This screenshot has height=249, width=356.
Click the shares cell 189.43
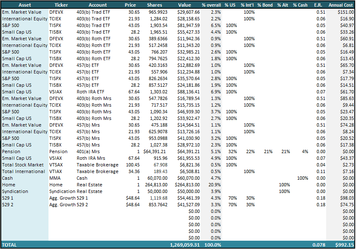coord(160,171)
